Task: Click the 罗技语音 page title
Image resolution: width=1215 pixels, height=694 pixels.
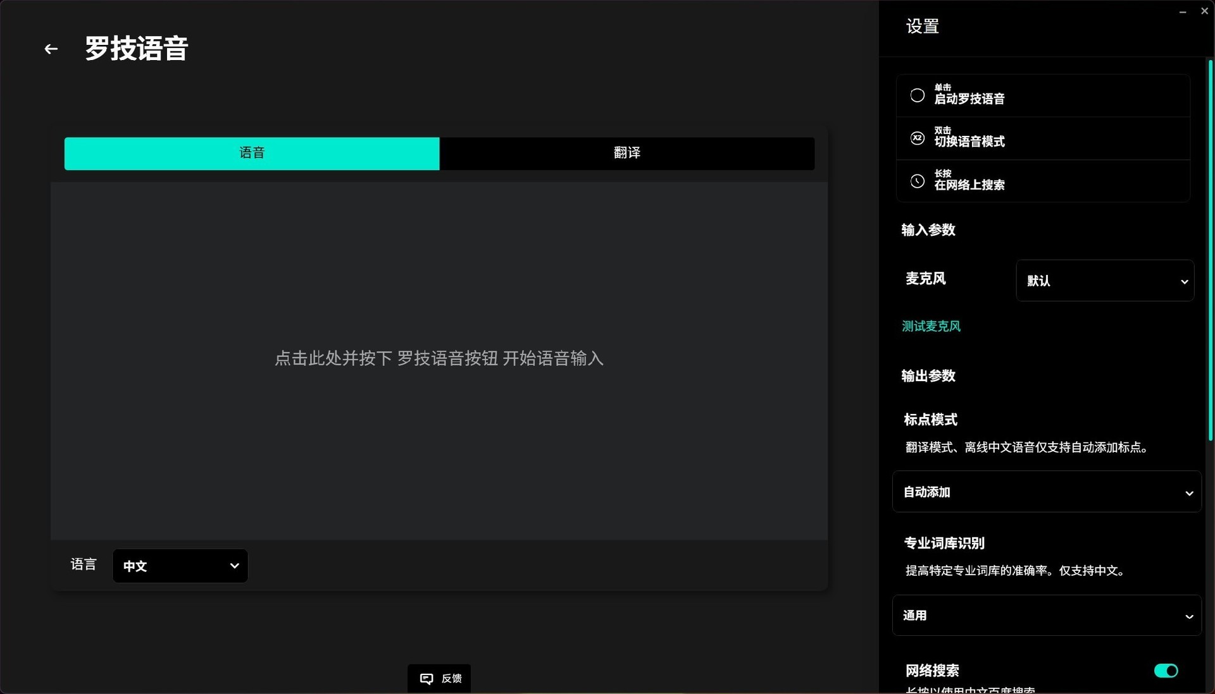Action: pyautogui.click(x=137, y=49)
